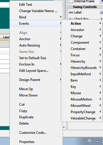Open the VetoableChange events submenu
Image resolution: width=103 pixels, height=145 pixels.
pos(82,118)
